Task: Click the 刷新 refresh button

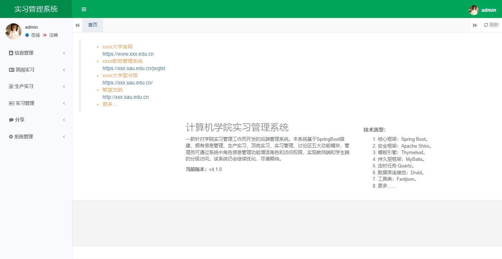Action: [x=491, y=25]
